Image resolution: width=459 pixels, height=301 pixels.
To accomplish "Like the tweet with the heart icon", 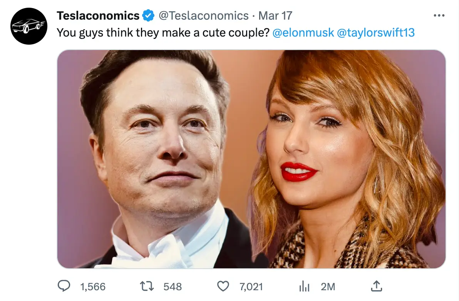I will pos(223,286).
